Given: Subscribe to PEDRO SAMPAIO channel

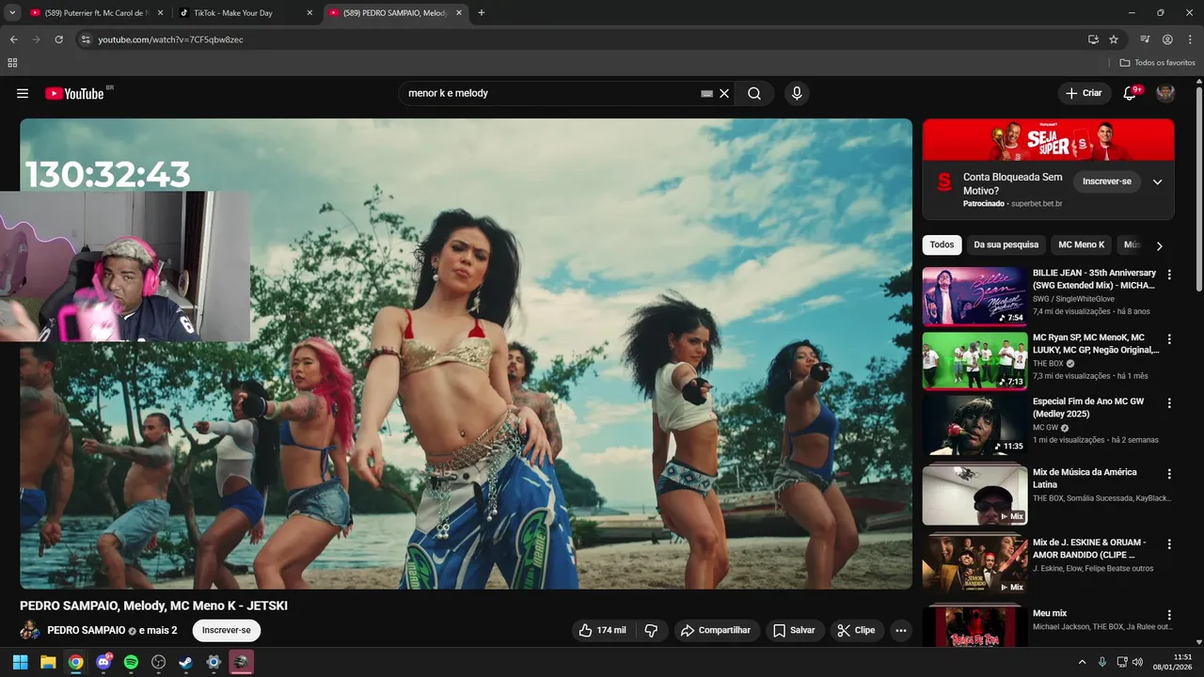Looking at the screenshot, I should 227,630.
